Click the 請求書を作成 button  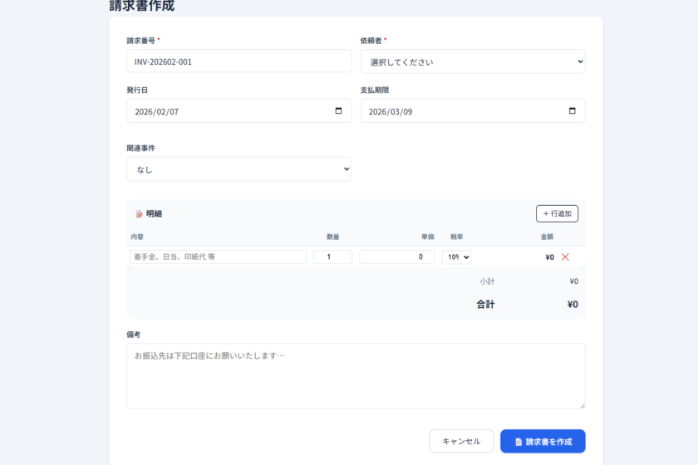coord(543,442)
